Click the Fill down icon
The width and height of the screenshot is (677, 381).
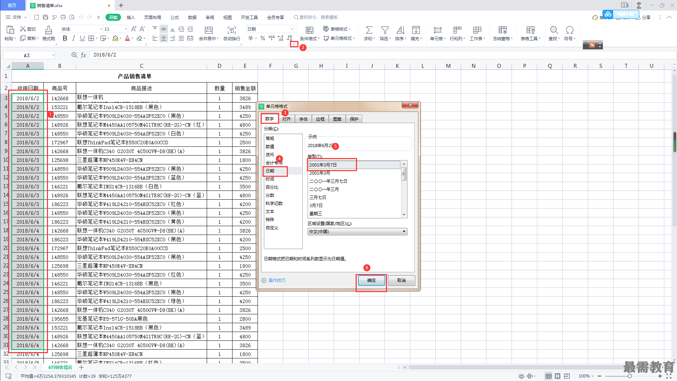click(416, 30)
